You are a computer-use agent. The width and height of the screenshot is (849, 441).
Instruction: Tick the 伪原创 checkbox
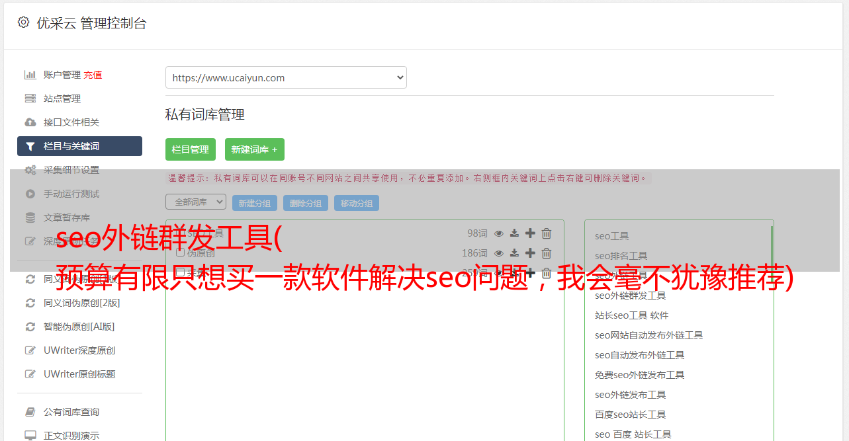tap(180, 253)
